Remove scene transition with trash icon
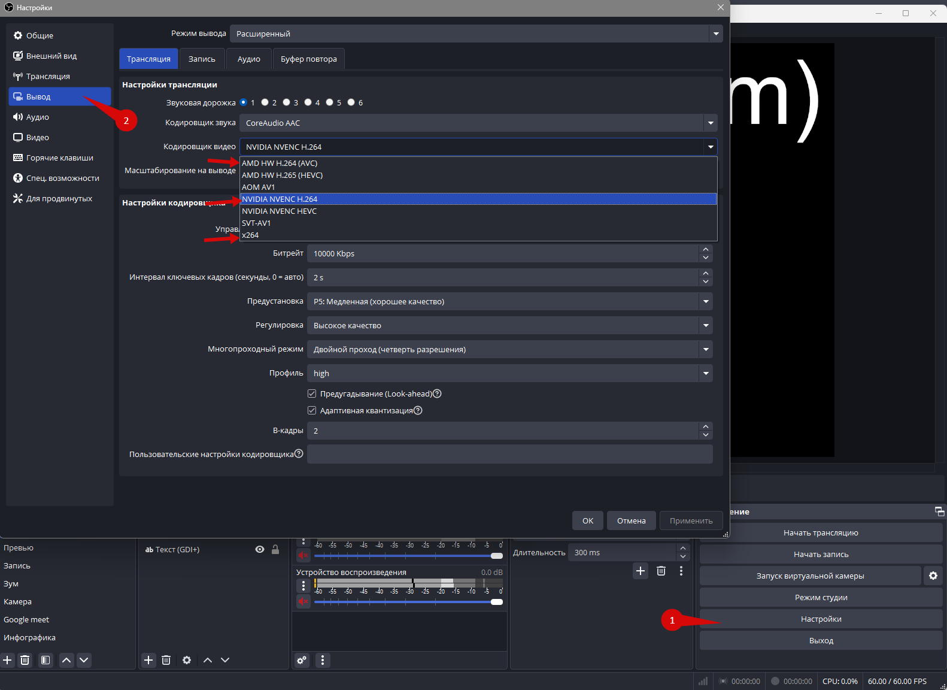947x690 pixels. (x=661, y=571)
